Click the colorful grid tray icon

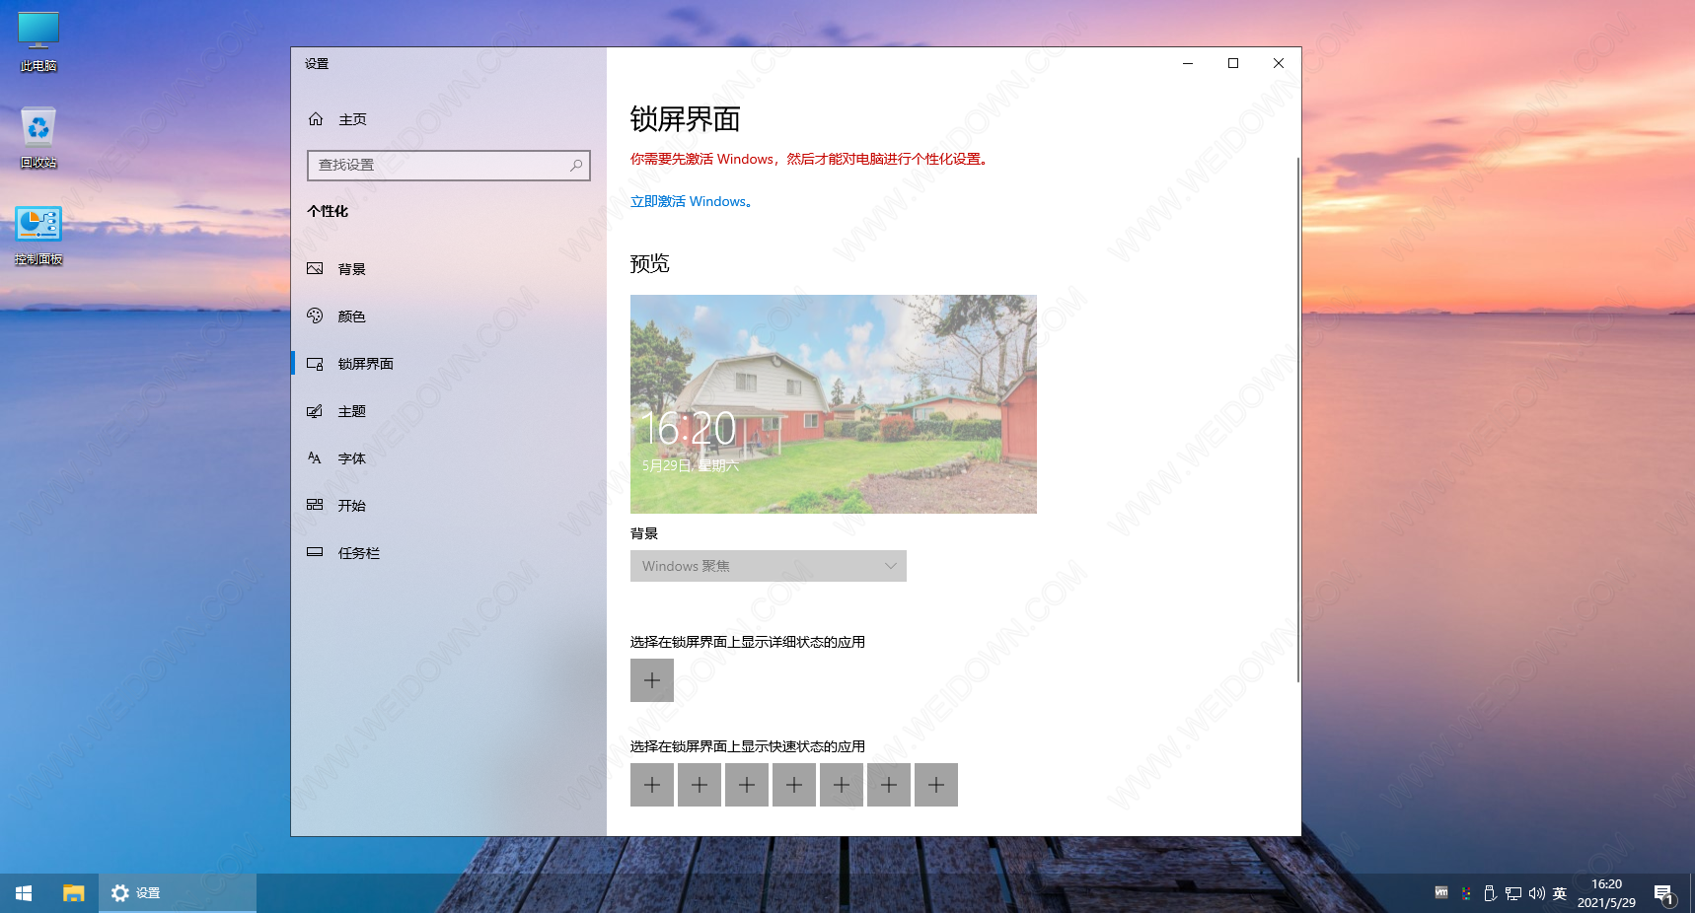(1466, 893)
